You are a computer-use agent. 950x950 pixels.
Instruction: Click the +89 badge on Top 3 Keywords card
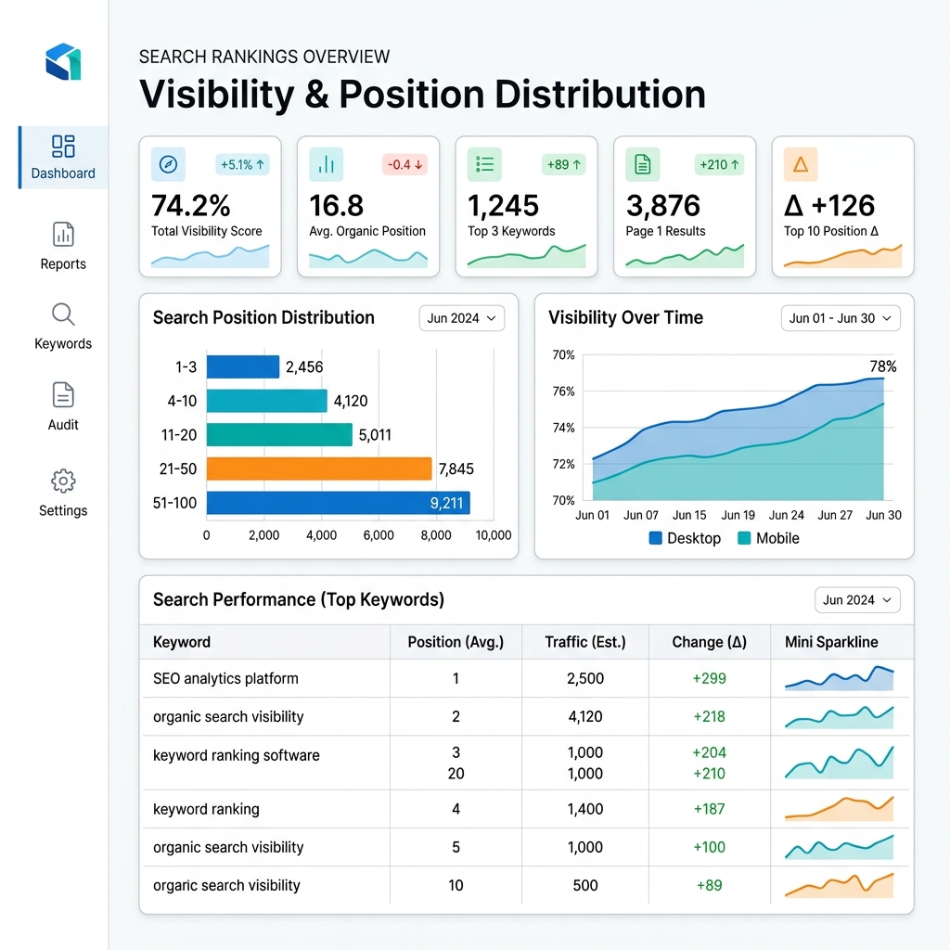click(x=564, y=165)
